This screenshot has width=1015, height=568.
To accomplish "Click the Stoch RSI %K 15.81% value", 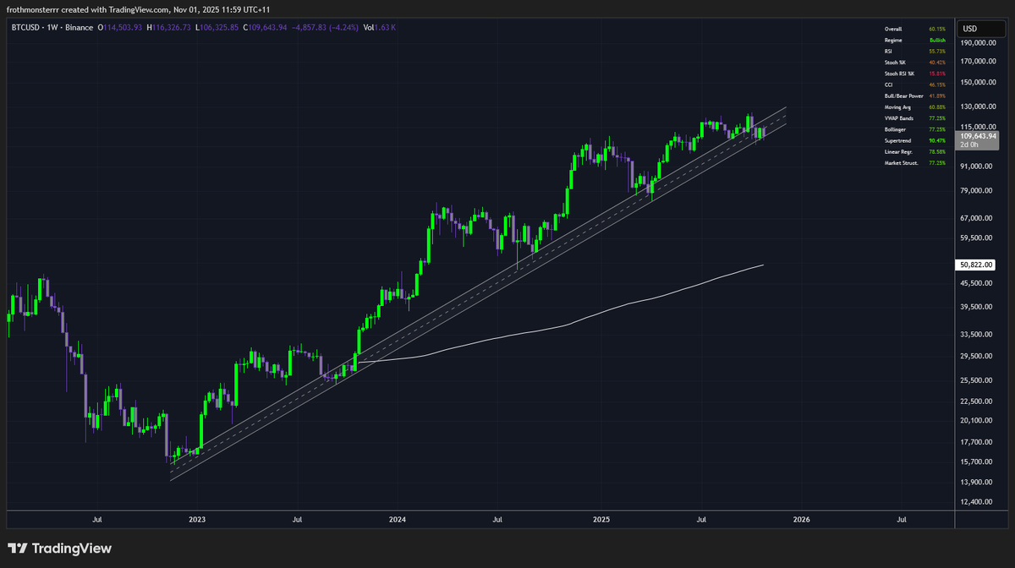I will pos(938,73).
